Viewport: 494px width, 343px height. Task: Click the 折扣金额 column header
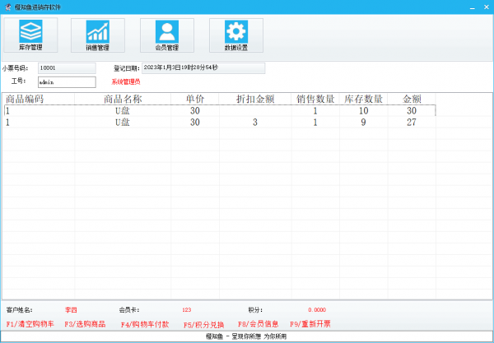[x=255, y=99]
